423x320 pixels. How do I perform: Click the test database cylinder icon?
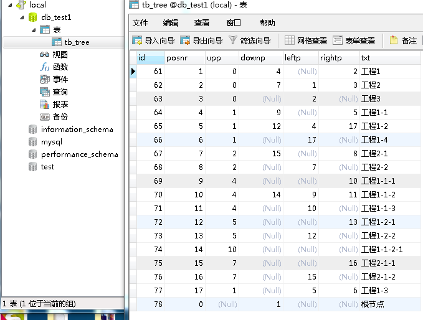coord(32,167)
